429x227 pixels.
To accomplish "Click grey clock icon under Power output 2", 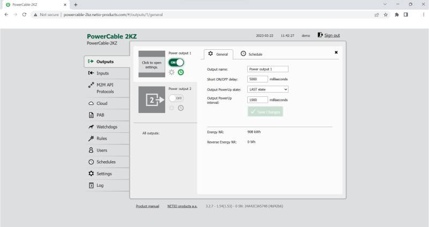I will (x=181, y=108).
